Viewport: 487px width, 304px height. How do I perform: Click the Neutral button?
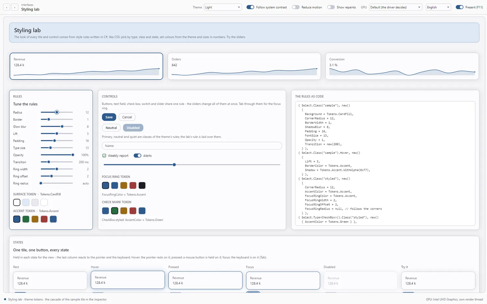coord(111,128)
